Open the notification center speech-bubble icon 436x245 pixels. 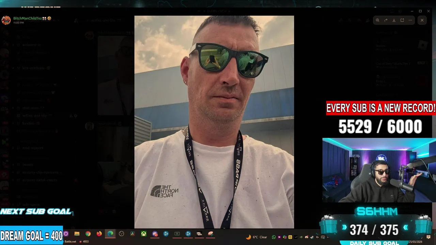point(428,237)
